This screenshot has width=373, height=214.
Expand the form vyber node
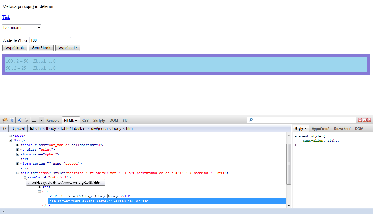click(x=18, y=154)
